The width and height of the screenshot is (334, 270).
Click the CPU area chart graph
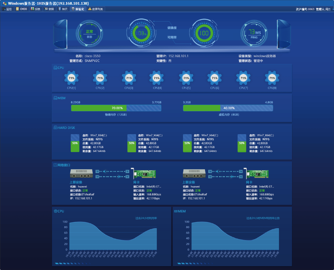(113, 236)
